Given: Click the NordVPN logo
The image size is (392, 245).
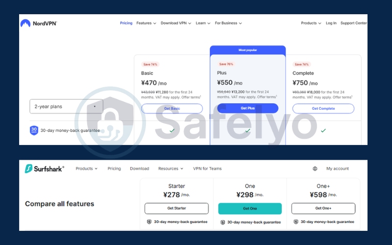Looking at the screenshot, I should [39, 23].
